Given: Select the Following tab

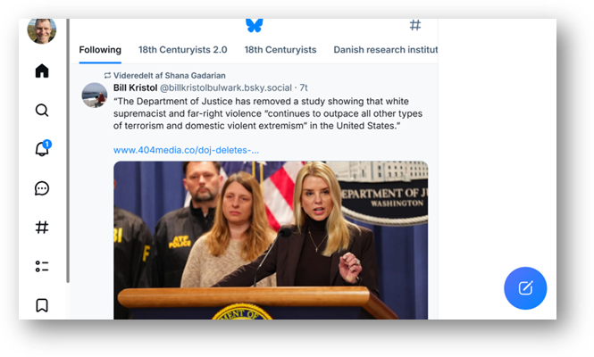Looking at the screenshot, I should pos(100,50).
